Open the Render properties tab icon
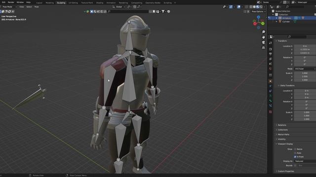This screenshot has height=177, width=316. pos(271,49)
